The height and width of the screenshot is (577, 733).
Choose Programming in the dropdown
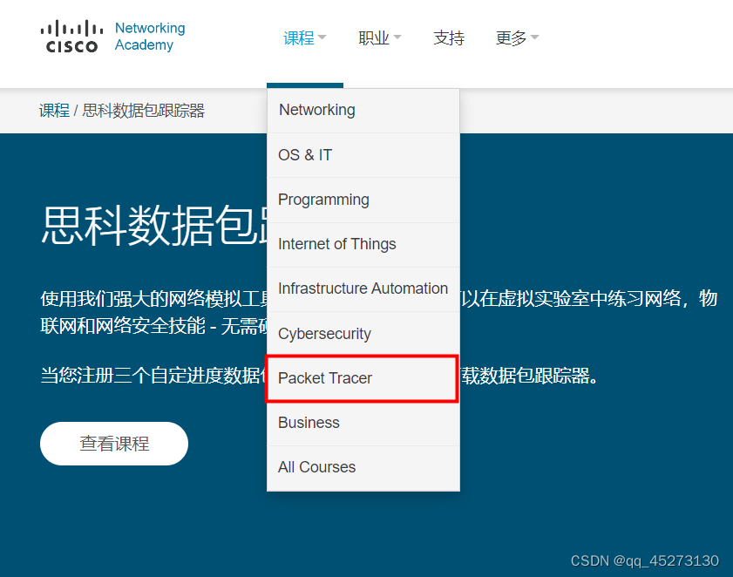363,200
